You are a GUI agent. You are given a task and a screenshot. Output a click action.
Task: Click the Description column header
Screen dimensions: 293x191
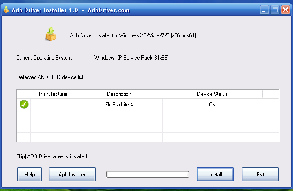click(x=119, y=94)
